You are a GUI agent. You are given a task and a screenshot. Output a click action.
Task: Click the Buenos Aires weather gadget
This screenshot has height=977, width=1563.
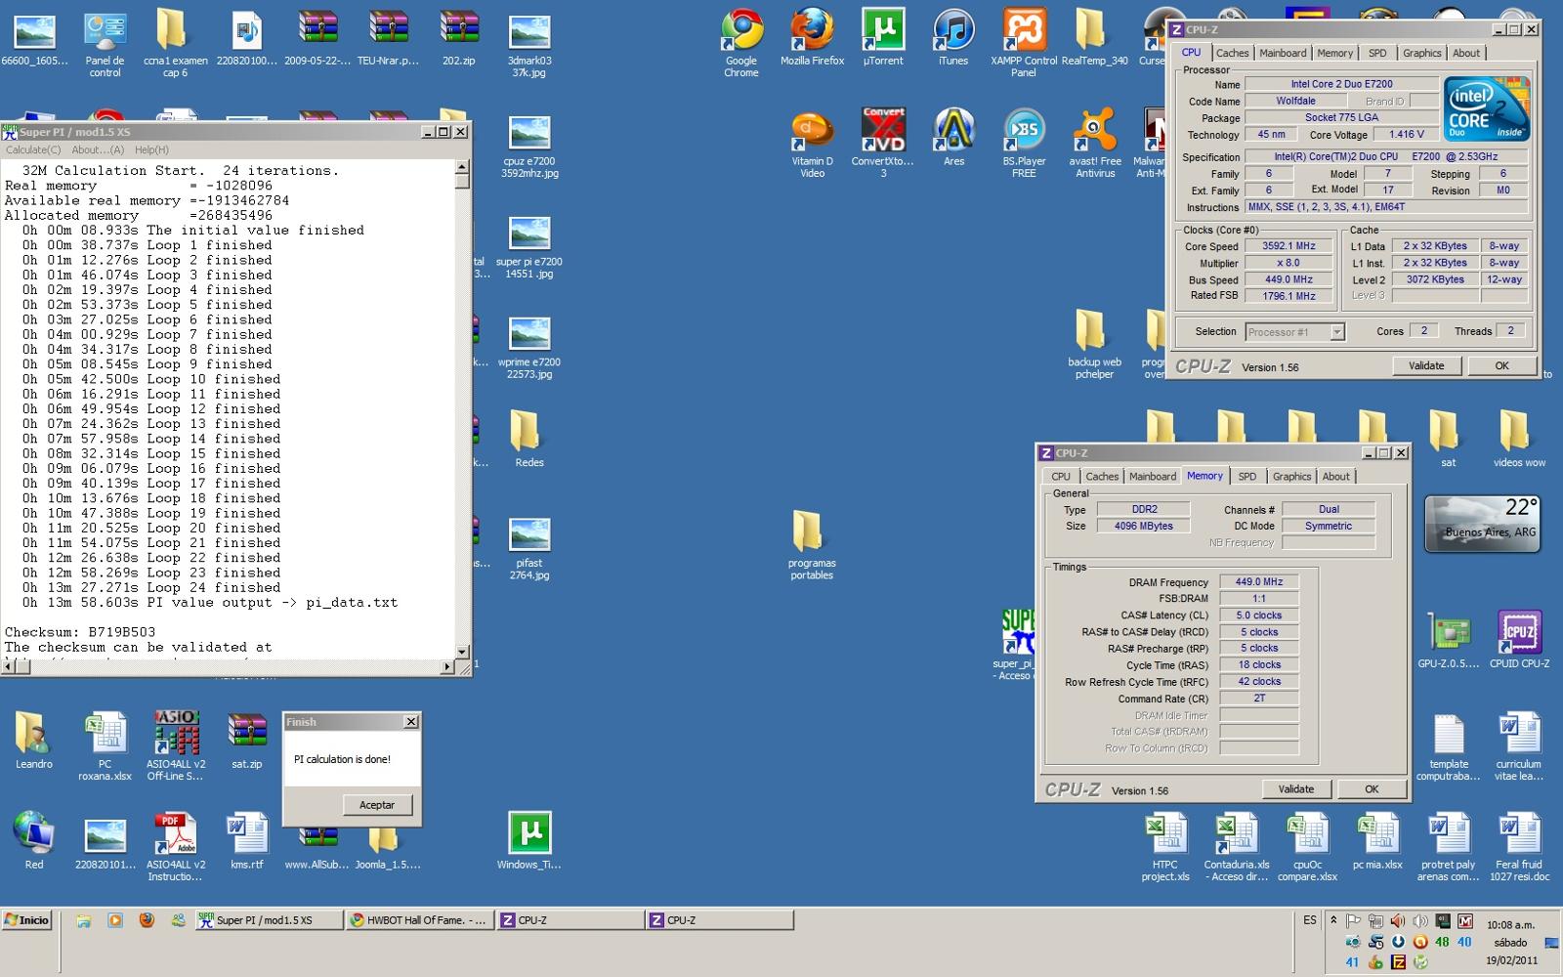pos(1482,524)
